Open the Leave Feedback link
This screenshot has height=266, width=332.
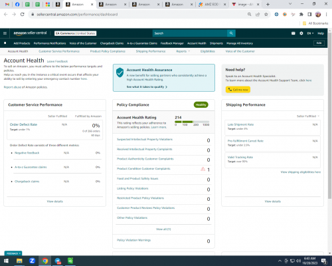click(x=57, y=61)
